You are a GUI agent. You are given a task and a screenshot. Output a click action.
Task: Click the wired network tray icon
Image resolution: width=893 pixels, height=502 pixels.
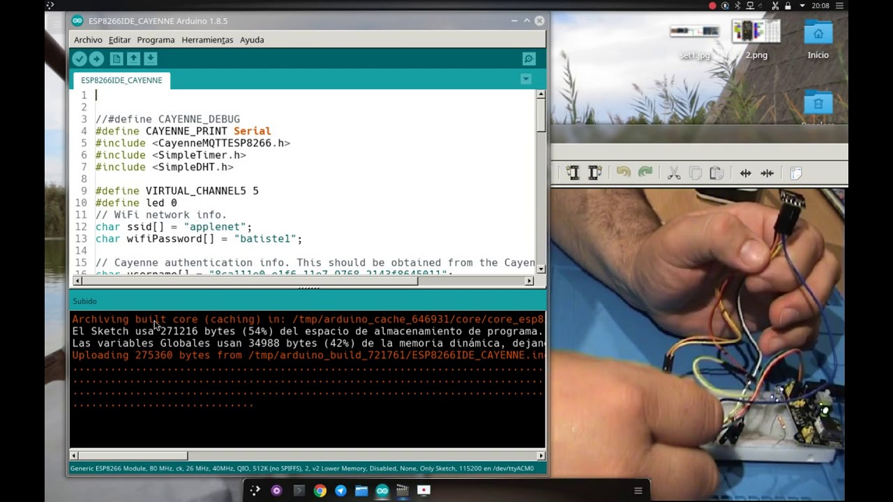[750, 6]
